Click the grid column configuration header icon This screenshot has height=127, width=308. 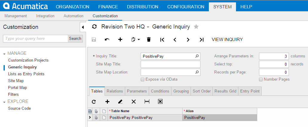90,111
